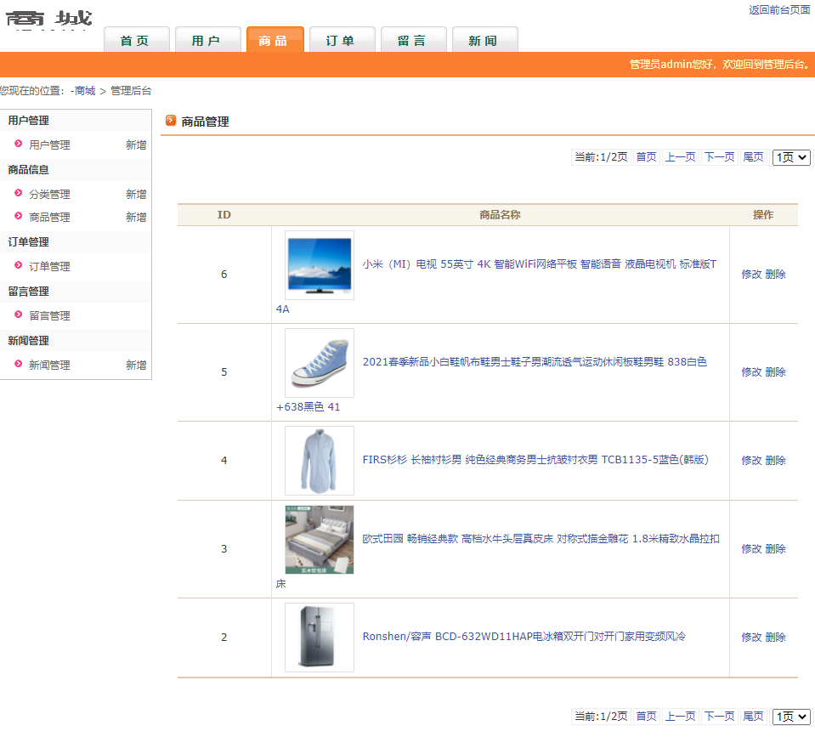Image resolution: width=815 pixels, height=737 pixels.
Task: Click bullet icon beside 留言管理 link
Action: 18,315
